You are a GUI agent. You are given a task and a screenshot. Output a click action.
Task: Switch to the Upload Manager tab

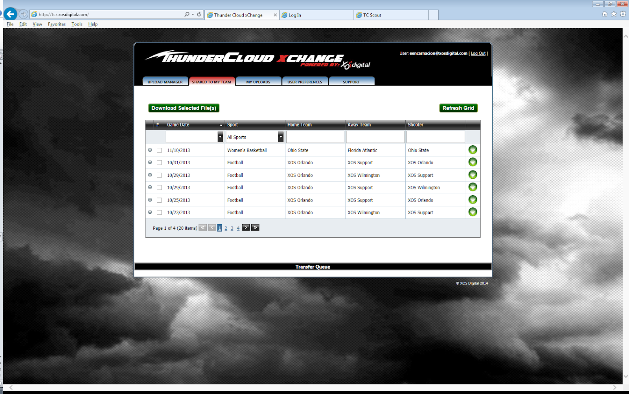165,81
